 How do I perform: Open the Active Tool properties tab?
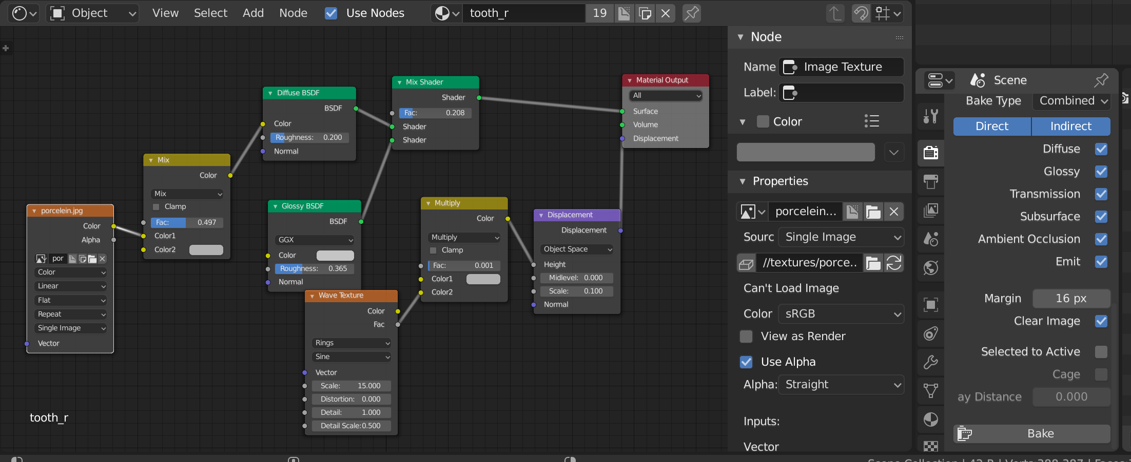(931, 117)
